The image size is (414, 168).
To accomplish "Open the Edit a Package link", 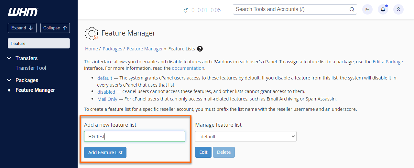I will 388,62.
